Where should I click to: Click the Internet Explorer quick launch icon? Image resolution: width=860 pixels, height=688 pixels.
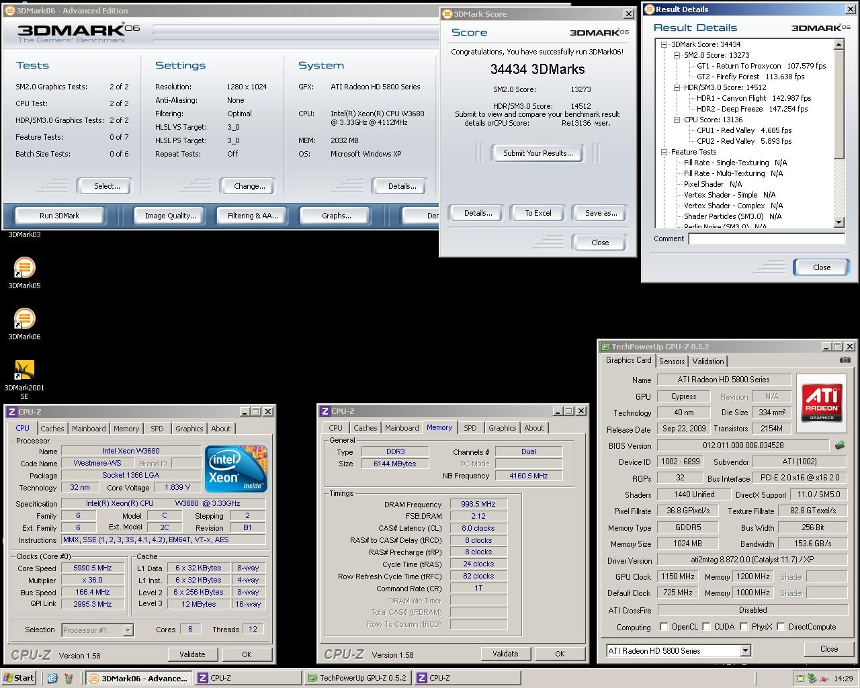pos(52,678)
